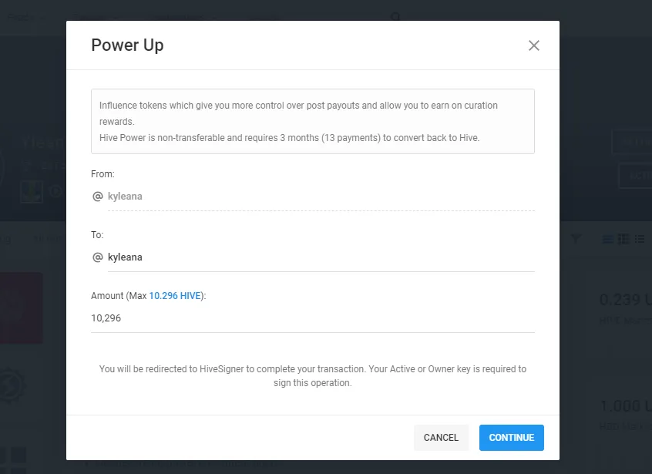Click the disabled From account field
This screenshot has width=652, height=474.
(x=320, y=197)
